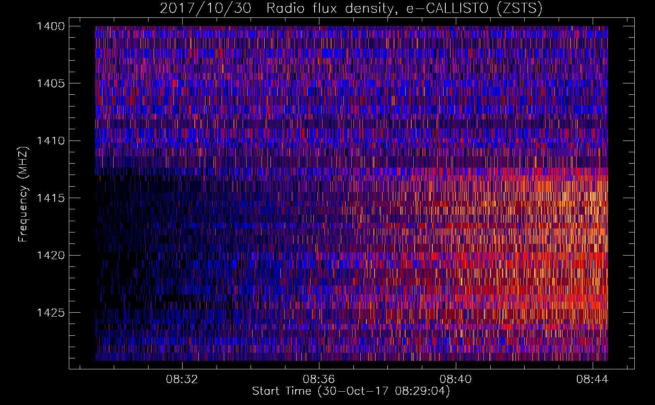Screen dimensions: 655x405
Task: Click the 08:44 time tick label
Action: tap(593, 379)
